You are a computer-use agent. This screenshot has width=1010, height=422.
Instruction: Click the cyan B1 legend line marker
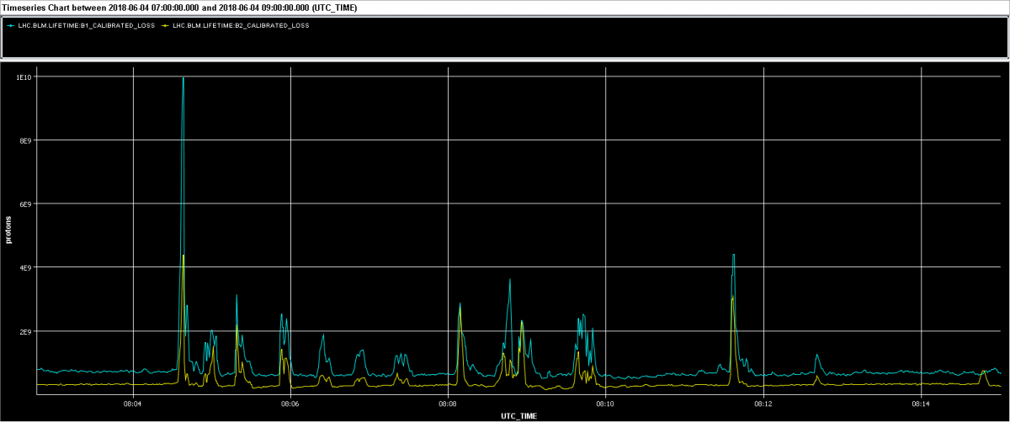click(10, 25)
